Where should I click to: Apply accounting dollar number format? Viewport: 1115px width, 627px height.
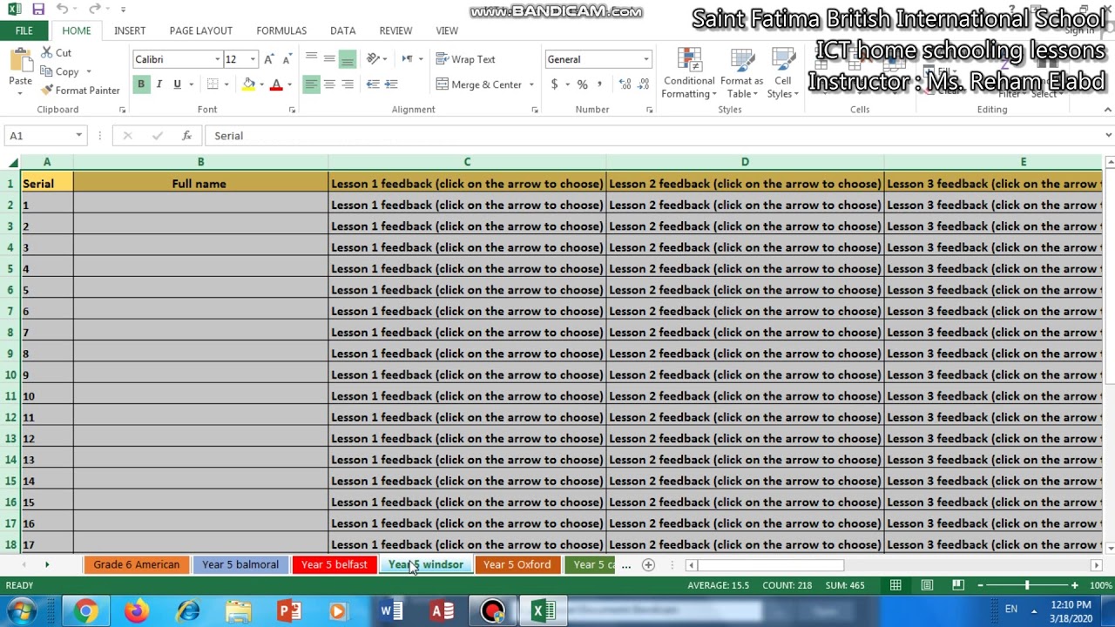coord(554,84)
